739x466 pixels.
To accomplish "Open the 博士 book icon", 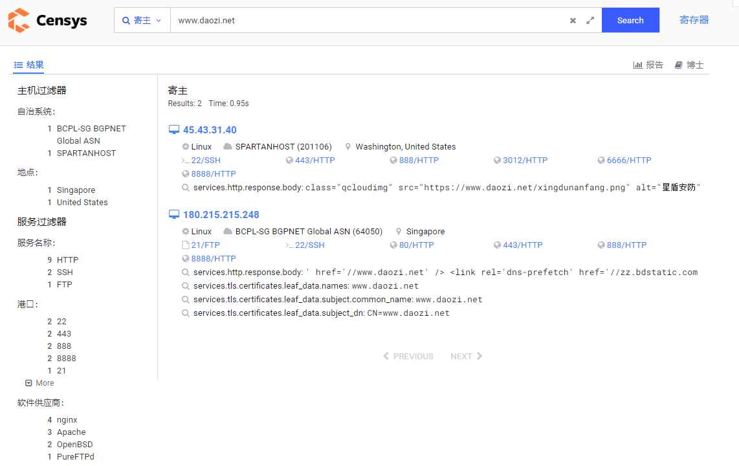I will click(x=678, y=65).
